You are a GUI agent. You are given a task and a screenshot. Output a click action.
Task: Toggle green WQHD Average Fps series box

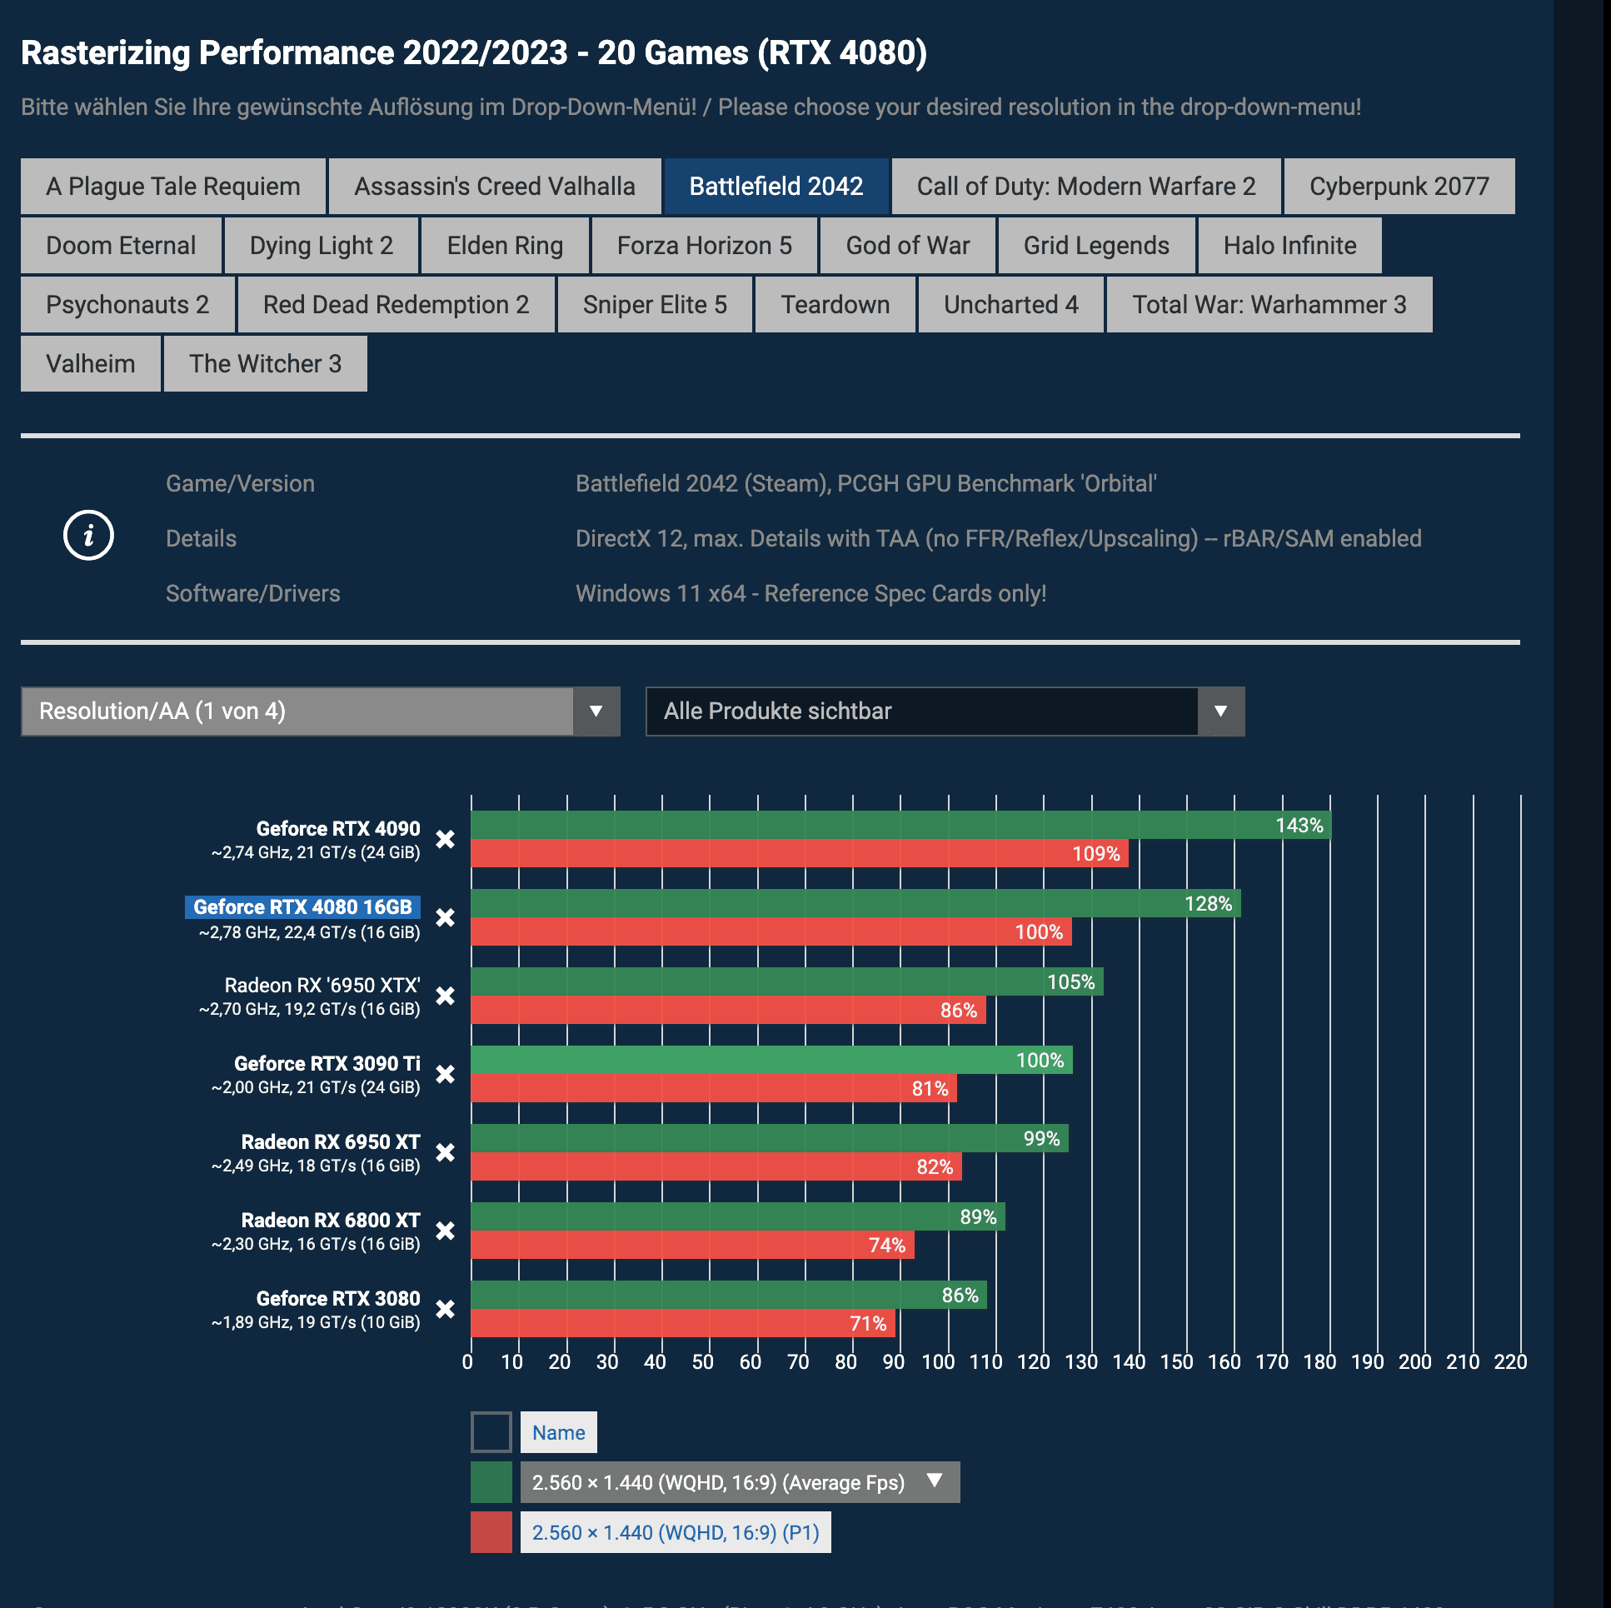tap(491, 1482)
